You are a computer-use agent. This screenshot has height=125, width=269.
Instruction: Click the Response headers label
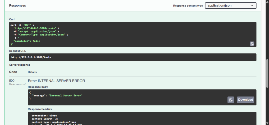point(40,109)
